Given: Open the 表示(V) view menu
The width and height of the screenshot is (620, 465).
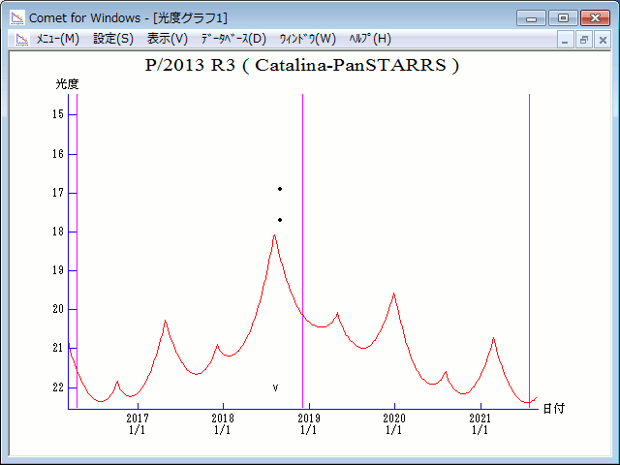Looking at the screenshot, I should pyautogui.click(x=167, y=39).
